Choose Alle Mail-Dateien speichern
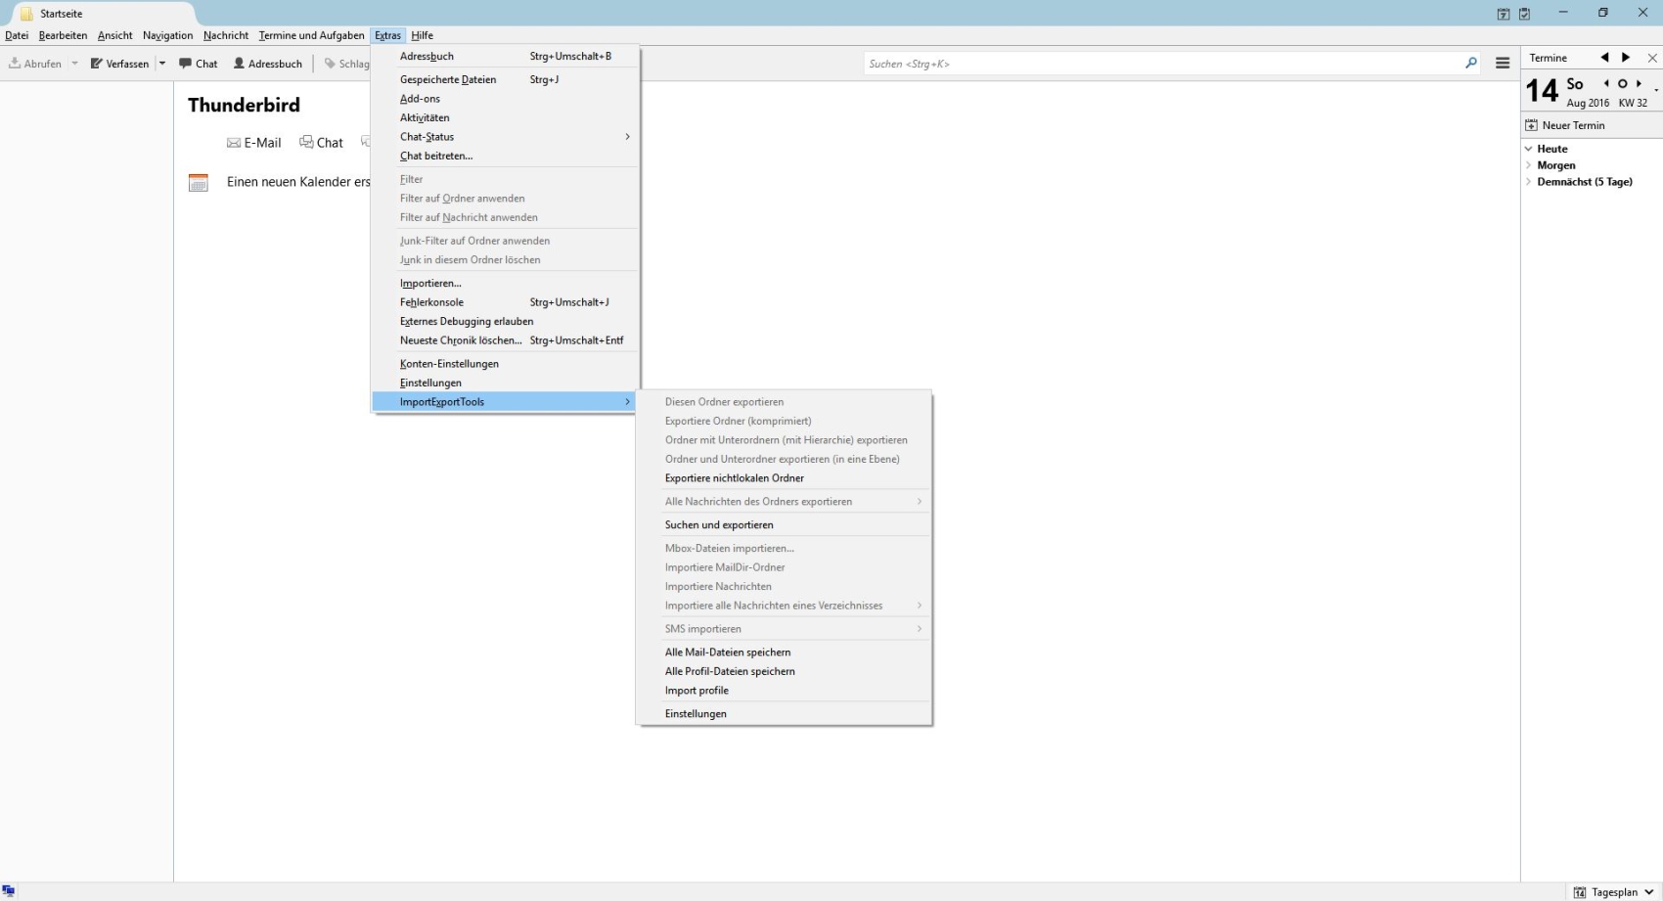1663x901 pixels. pos(784,653)
